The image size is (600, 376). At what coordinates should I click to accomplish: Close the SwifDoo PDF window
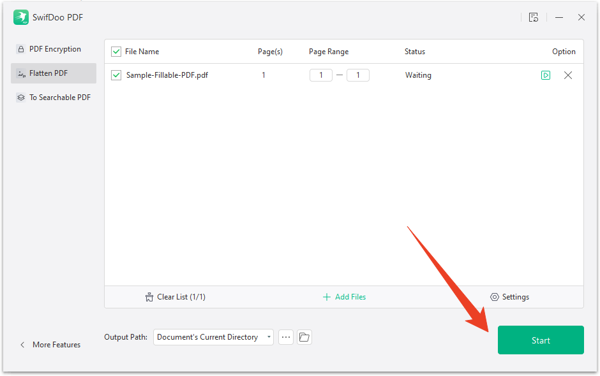[x=581, y=17]
